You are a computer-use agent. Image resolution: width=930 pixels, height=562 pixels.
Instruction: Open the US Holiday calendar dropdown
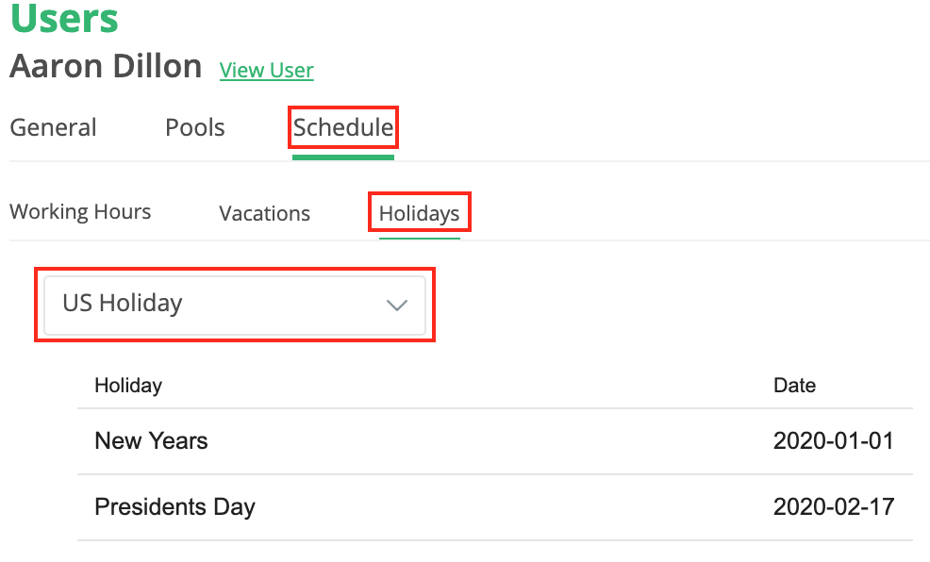[235, 305]
